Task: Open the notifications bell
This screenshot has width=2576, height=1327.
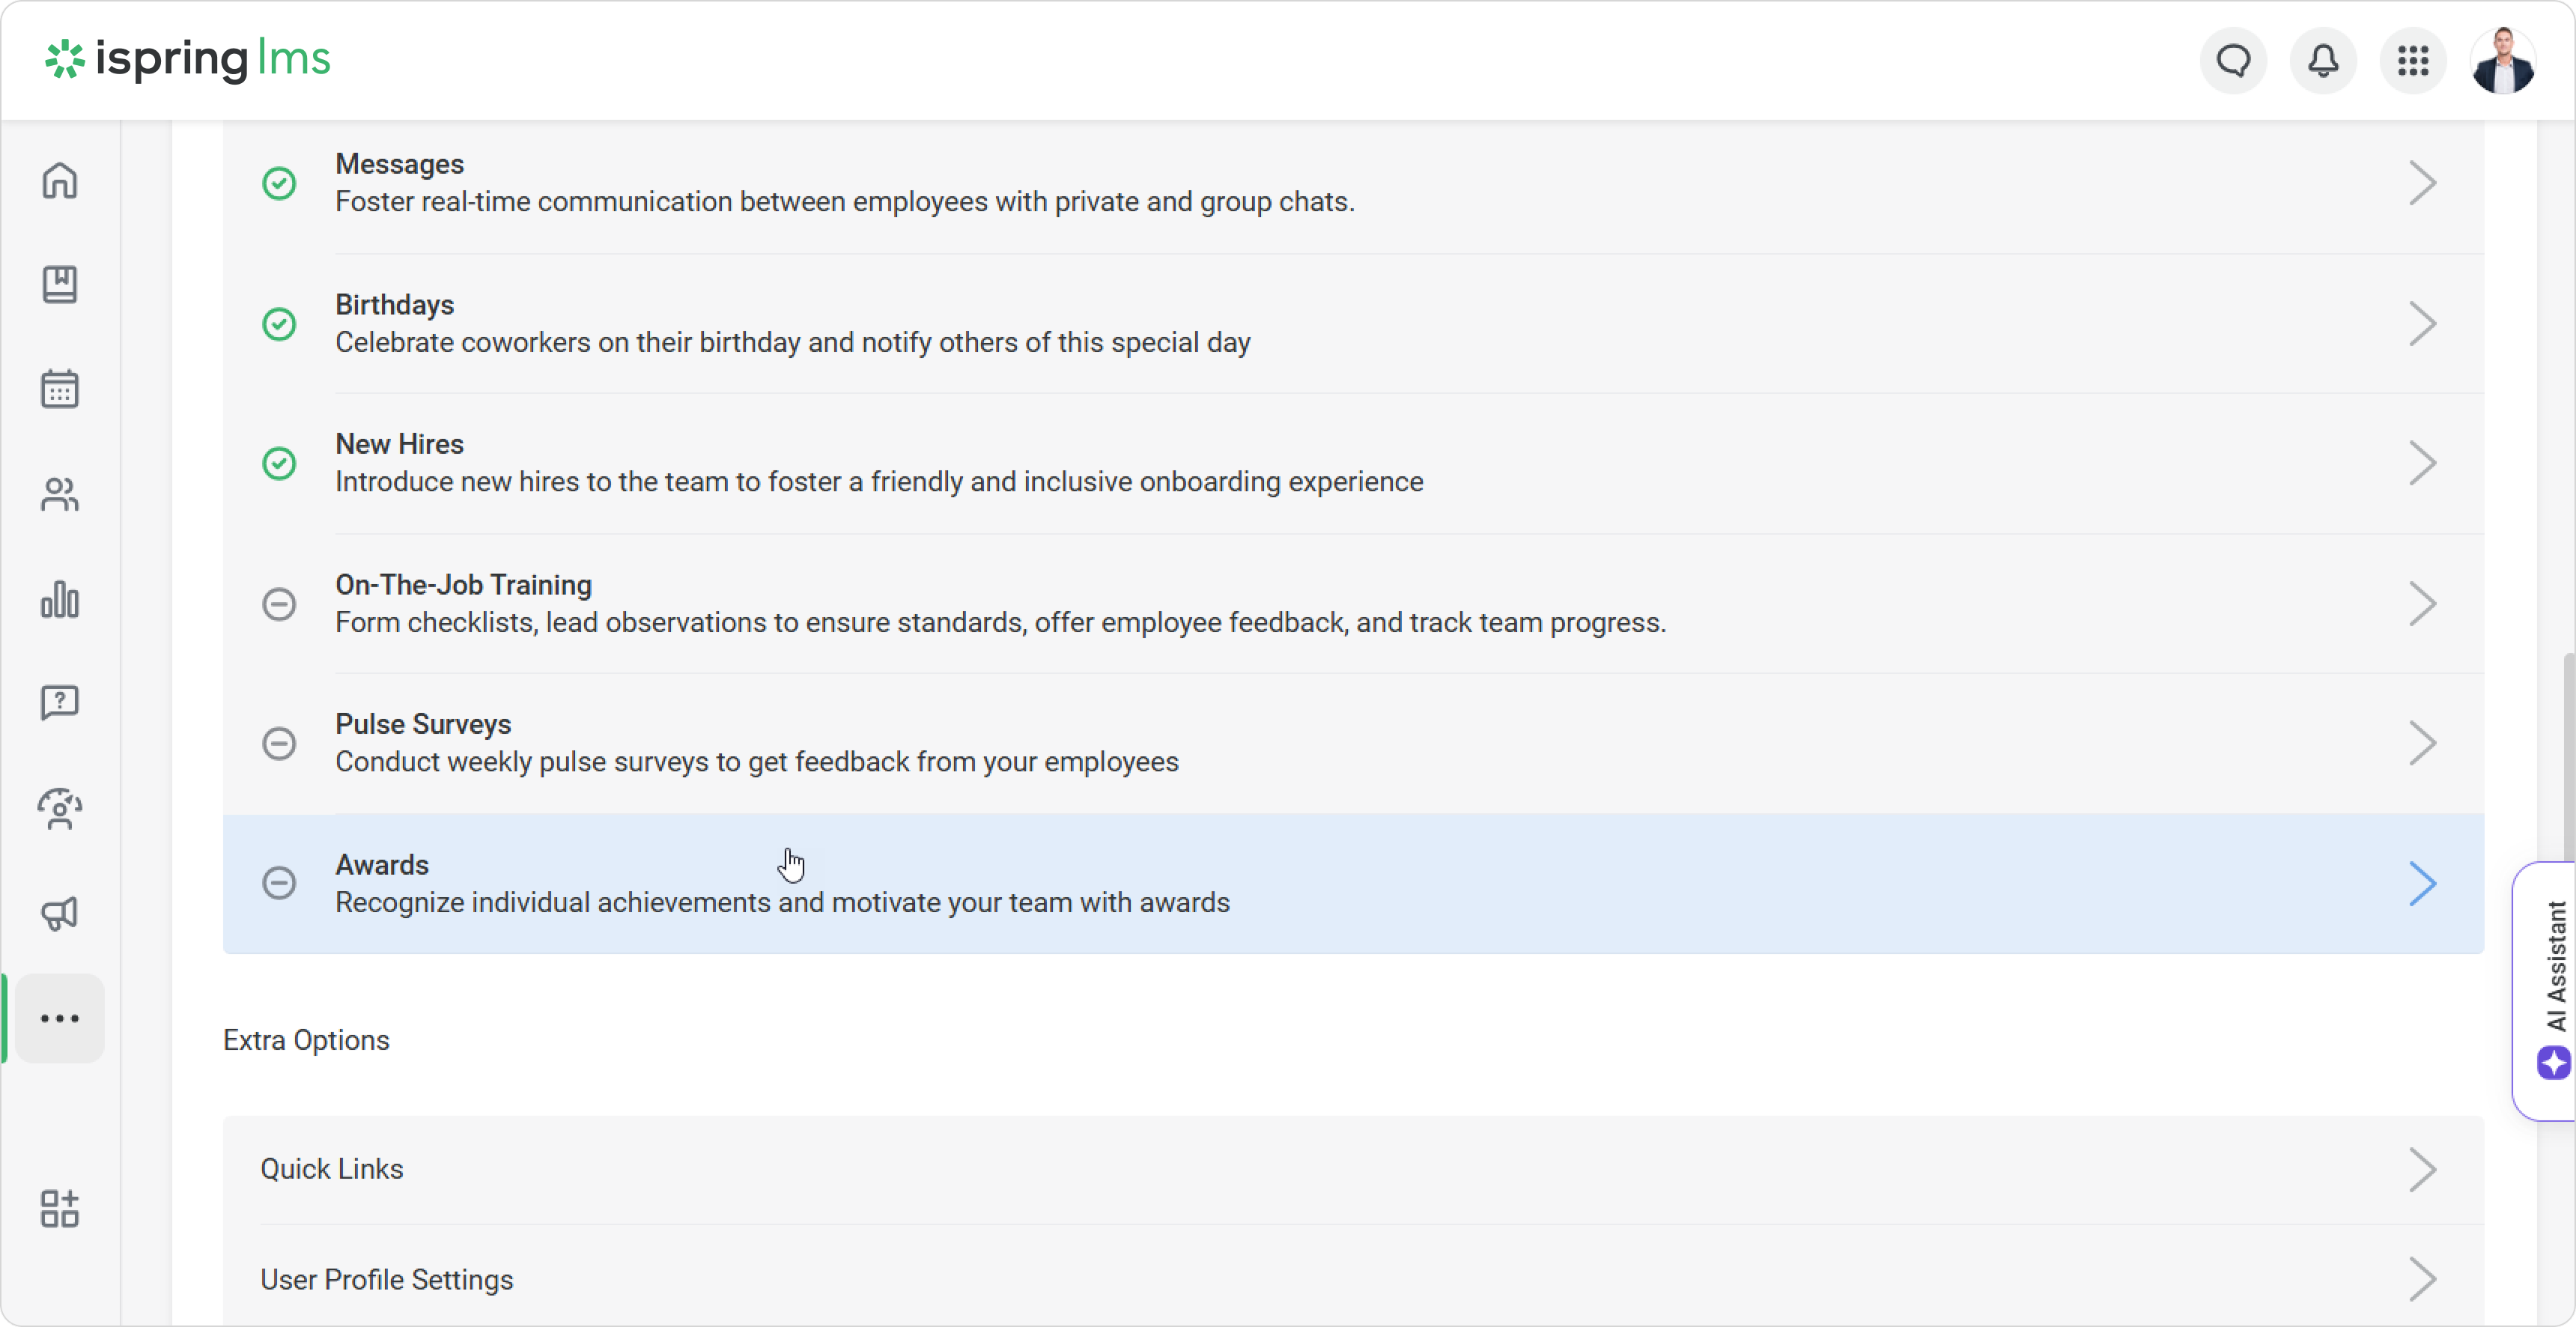Action: coord(2323,61)
